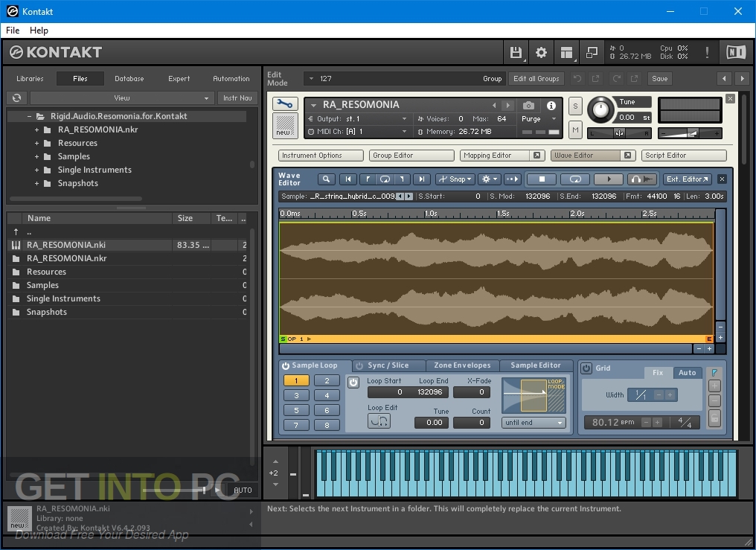This screenshot has height=550, width=756.
Task: Open the View dropdown in browser
Action: pos(122,97)
